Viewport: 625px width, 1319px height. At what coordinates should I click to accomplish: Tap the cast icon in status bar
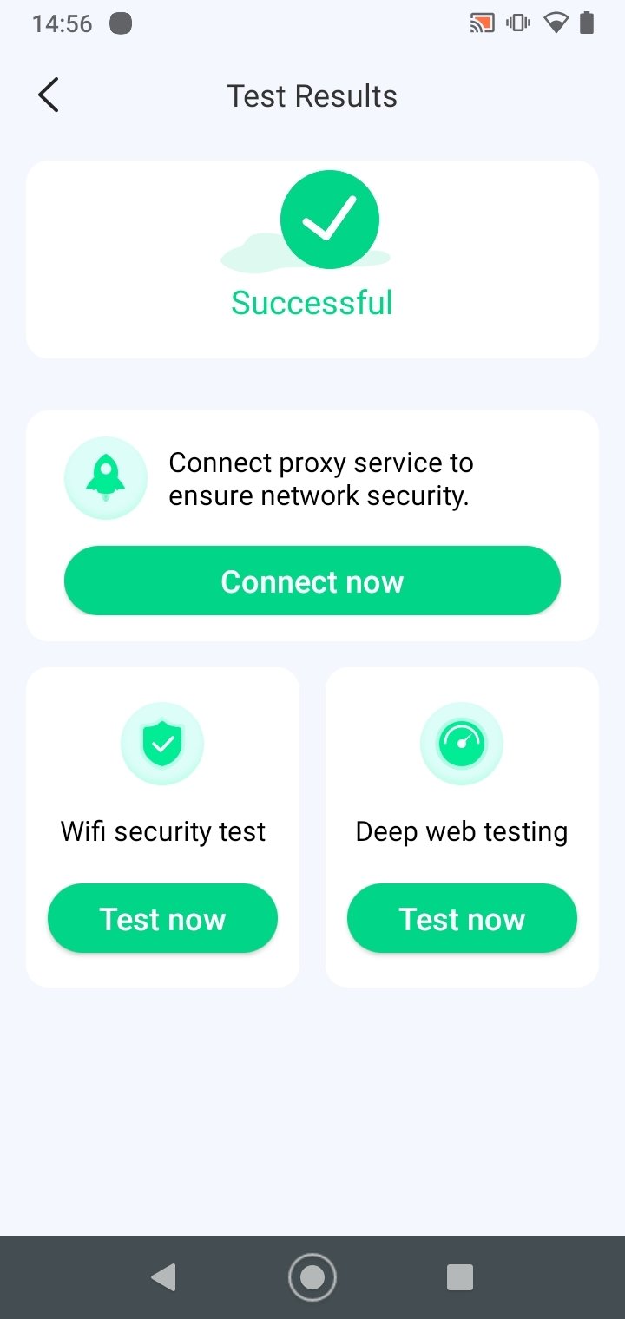coord(482,23)
